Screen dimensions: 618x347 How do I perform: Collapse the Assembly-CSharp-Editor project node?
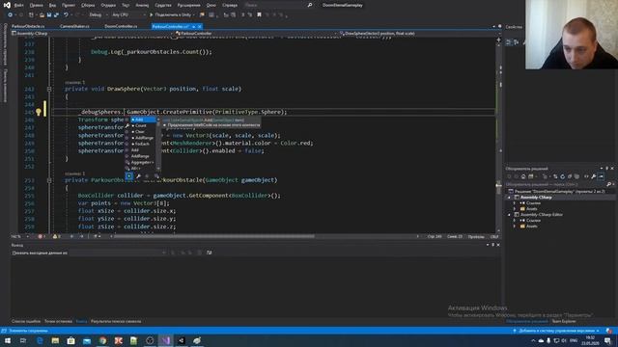point(510,215)
